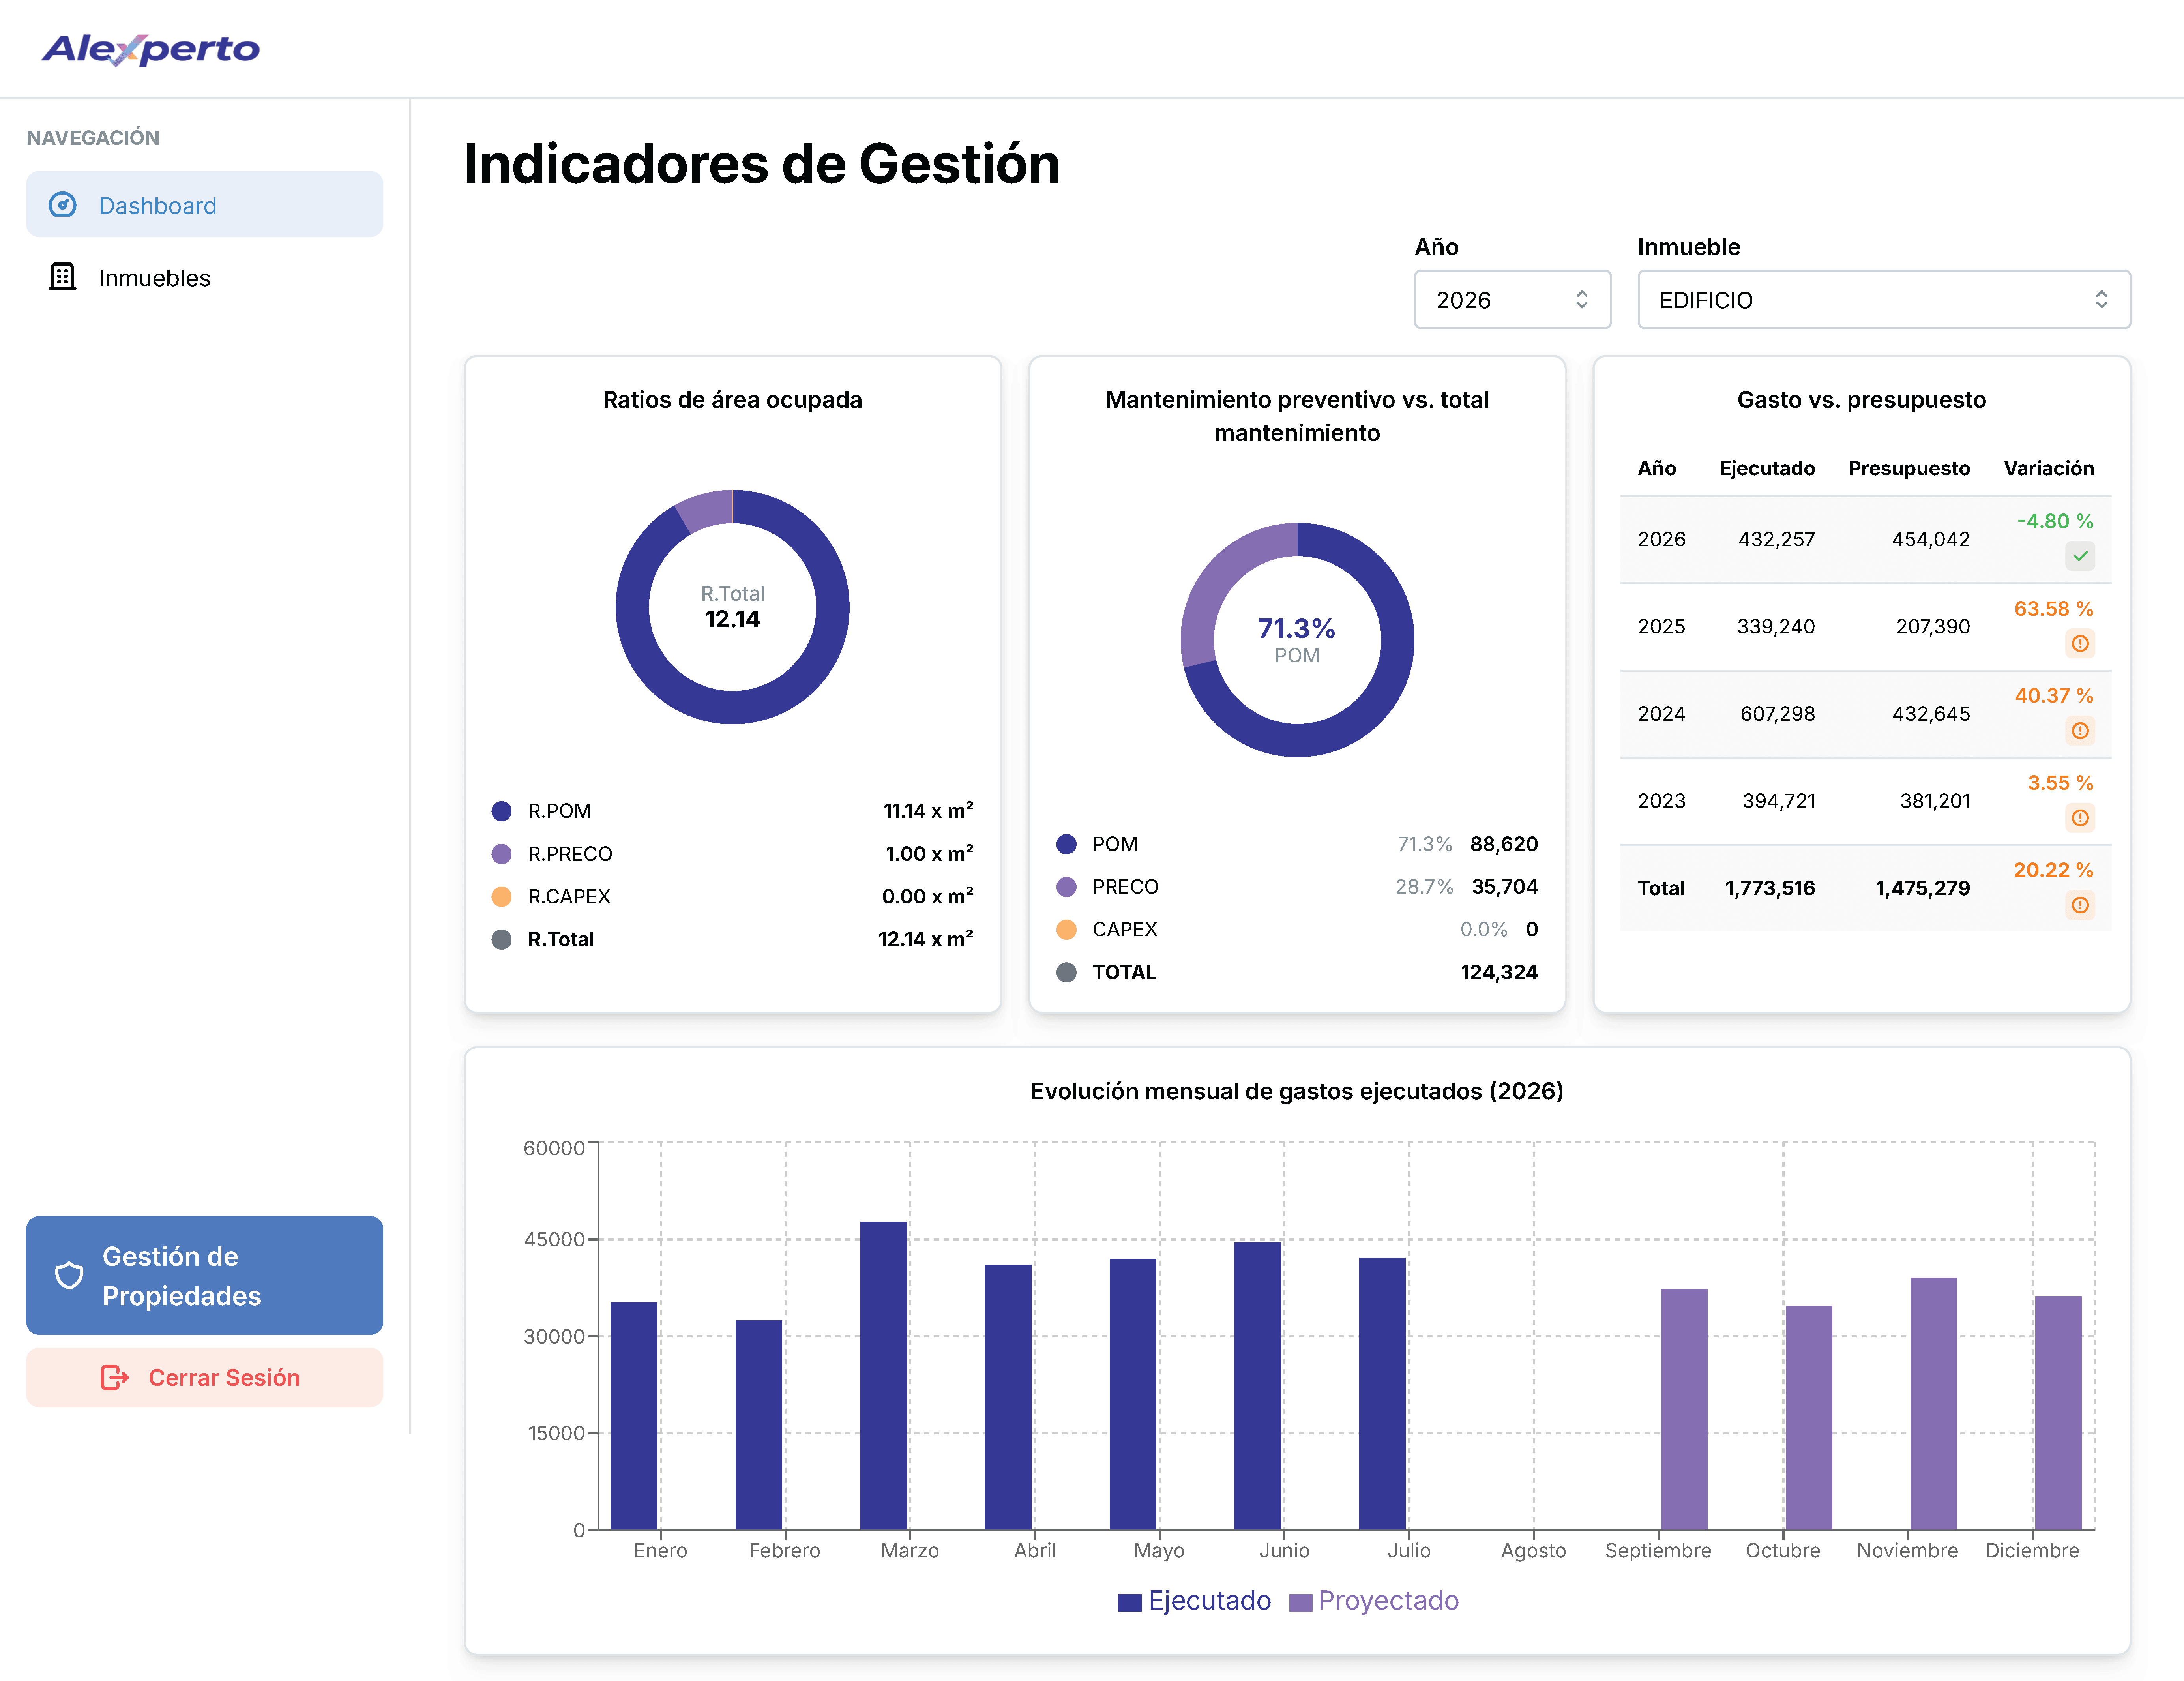
Task: Click the PRECO legend dot
Action: [1066, 887]
